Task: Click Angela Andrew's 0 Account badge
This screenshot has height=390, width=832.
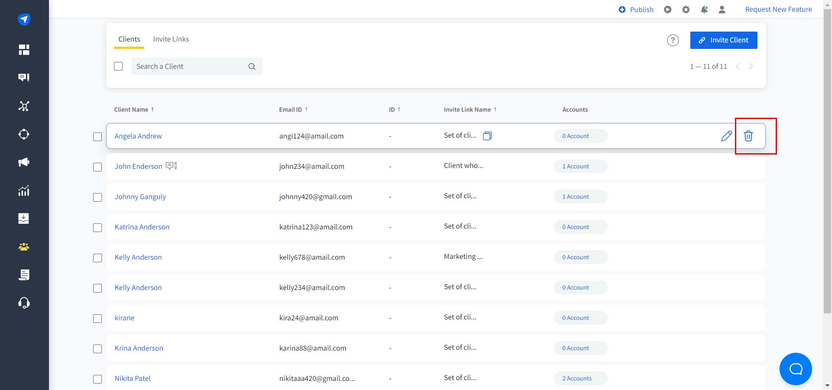Action: click(x=580, y=136)
